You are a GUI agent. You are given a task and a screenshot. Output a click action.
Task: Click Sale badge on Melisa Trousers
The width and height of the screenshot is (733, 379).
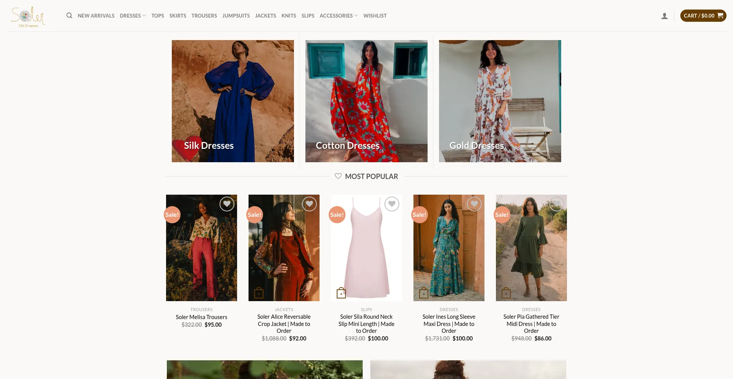pos(172,214)
